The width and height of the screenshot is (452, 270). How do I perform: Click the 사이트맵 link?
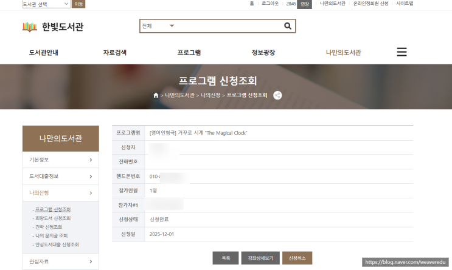coord(405,4)
